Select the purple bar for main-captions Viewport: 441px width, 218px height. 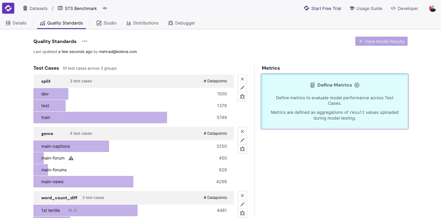(x=71, y=146)
